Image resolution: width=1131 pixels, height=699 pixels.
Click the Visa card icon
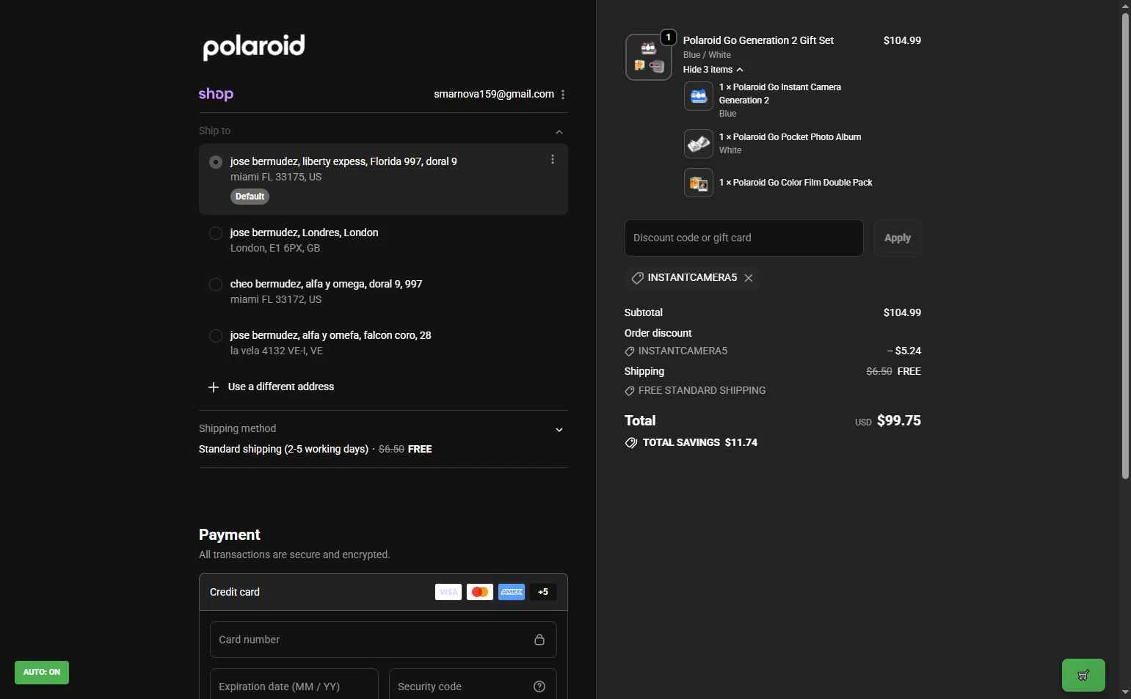(x=448, y=592)
